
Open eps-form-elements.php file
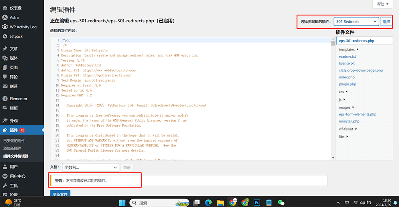(358, 114)
